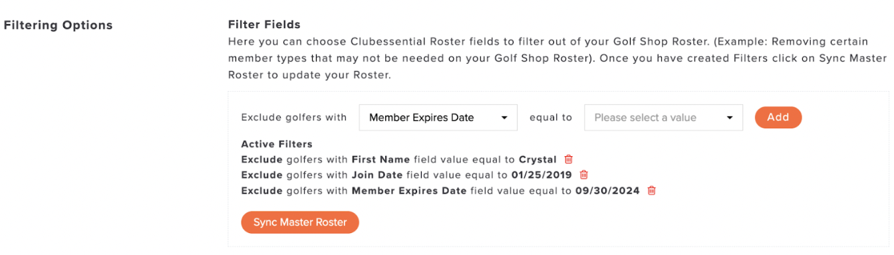Click Join Date text in the second filter
894x255 pixels.
pos(377,175)
